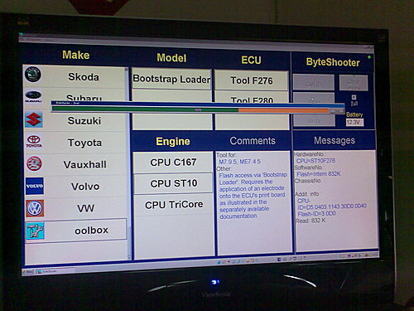Select the Skoda logo in Make list
The height and width of the screenshot is (311, 414).
pos(33,75)
